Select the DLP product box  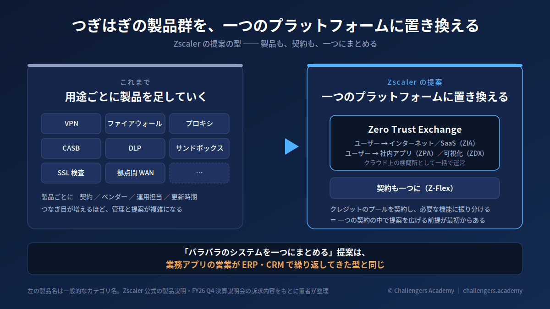pos(135,148)
